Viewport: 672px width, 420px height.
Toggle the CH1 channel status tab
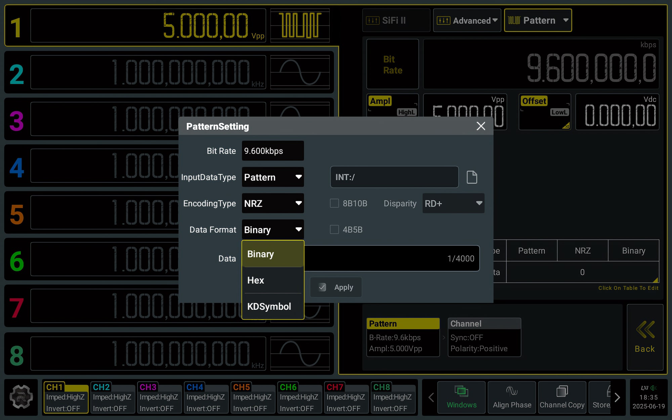(66, 397)
